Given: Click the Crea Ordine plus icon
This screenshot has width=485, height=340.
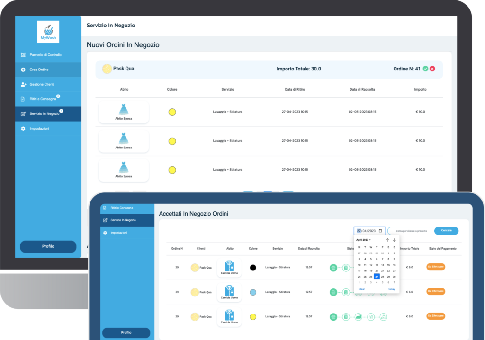Looking at the screenshot, I should (23, 70).
